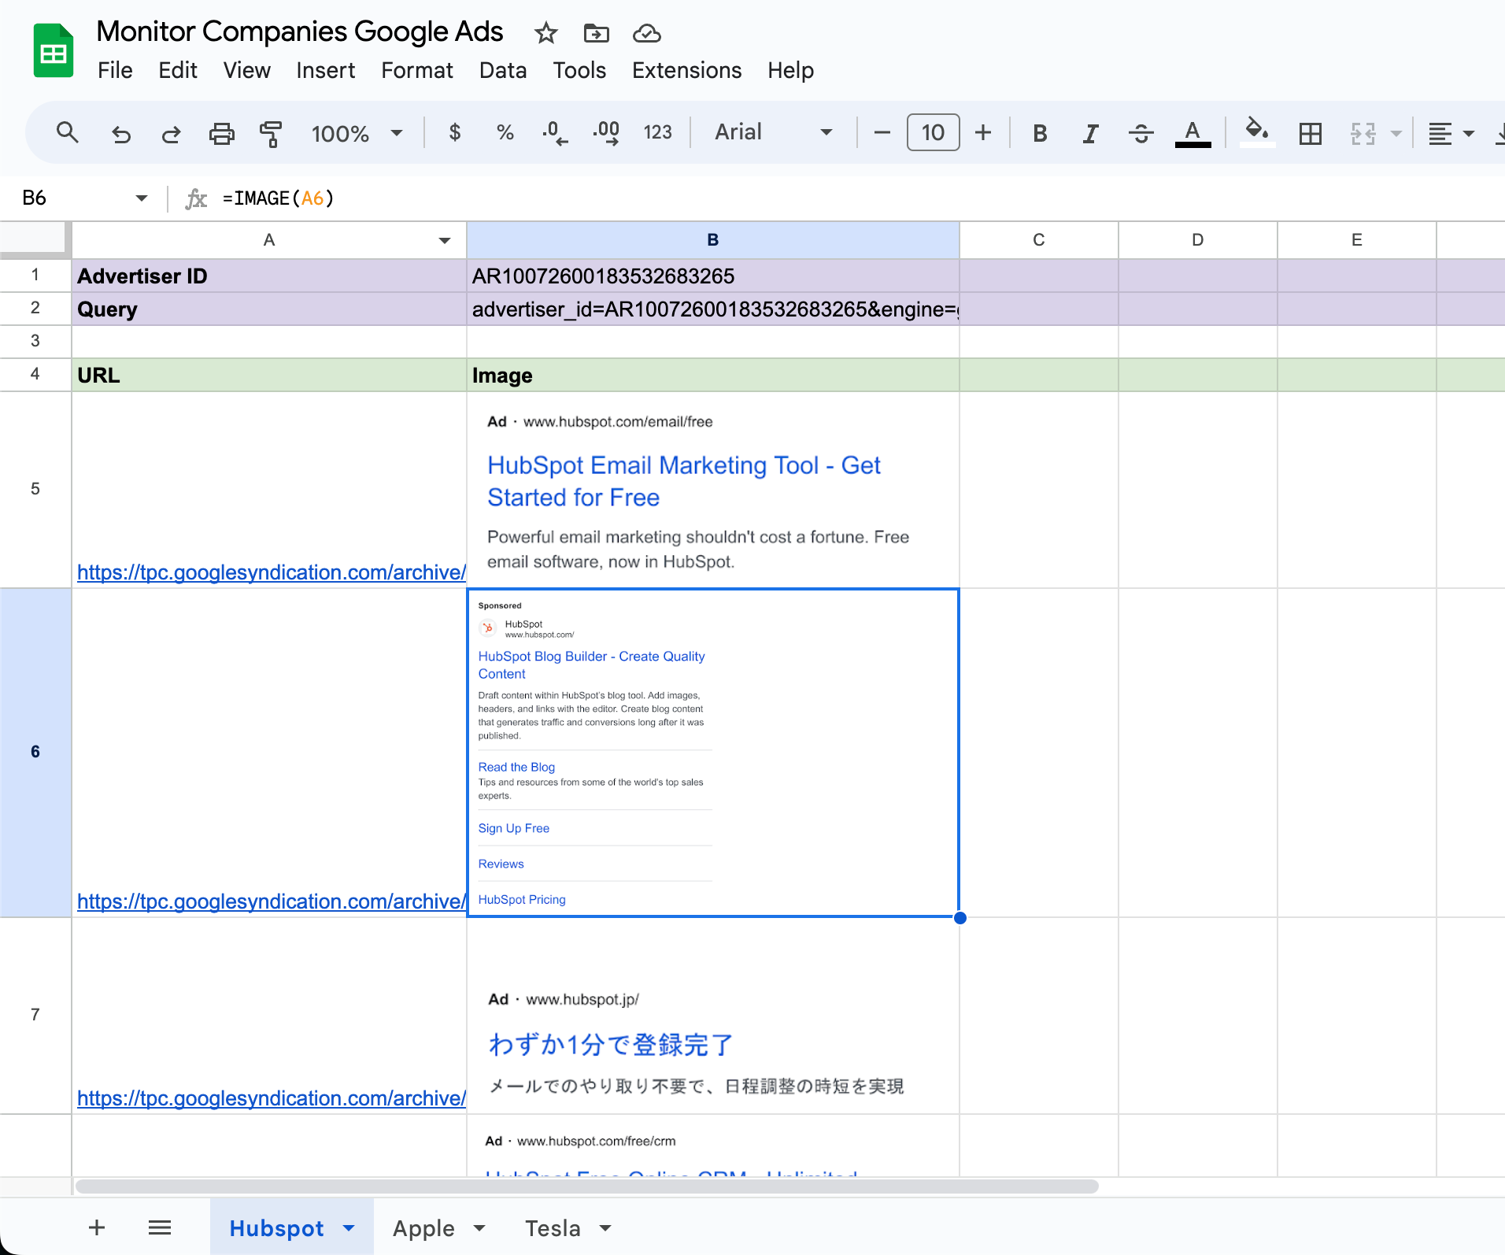Decrease font size with minus button
The width and height of the screenshot is (1505, 1255).
click(x=882, y=132)
